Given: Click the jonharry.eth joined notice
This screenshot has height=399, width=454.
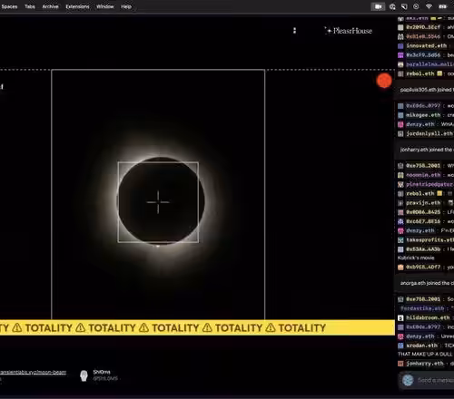Looking at the screenshot, I should pyautogui.click(x=426, y=150).
